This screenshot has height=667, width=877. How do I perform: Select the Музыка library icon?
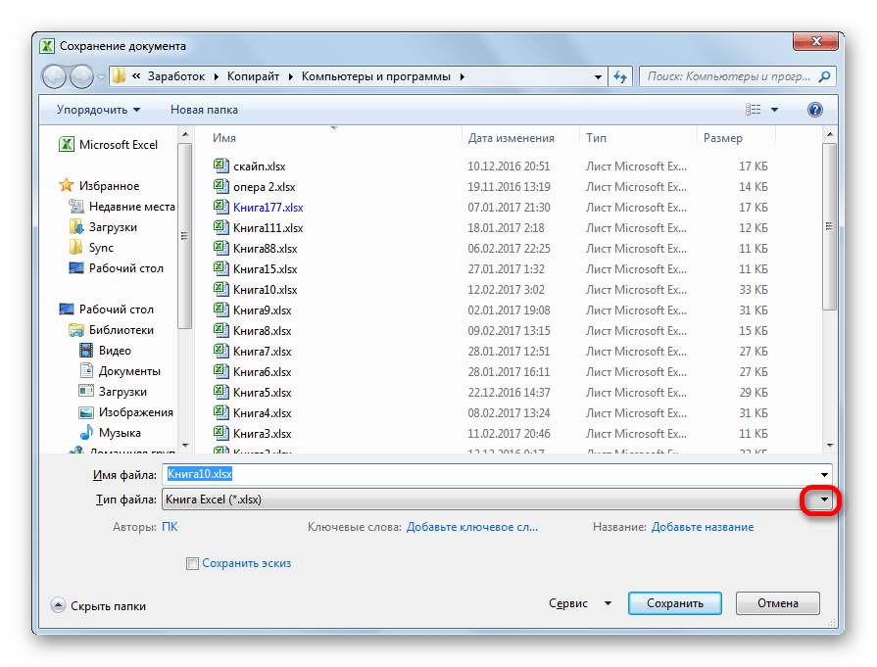pyautogui.click(x=86, y=432)
